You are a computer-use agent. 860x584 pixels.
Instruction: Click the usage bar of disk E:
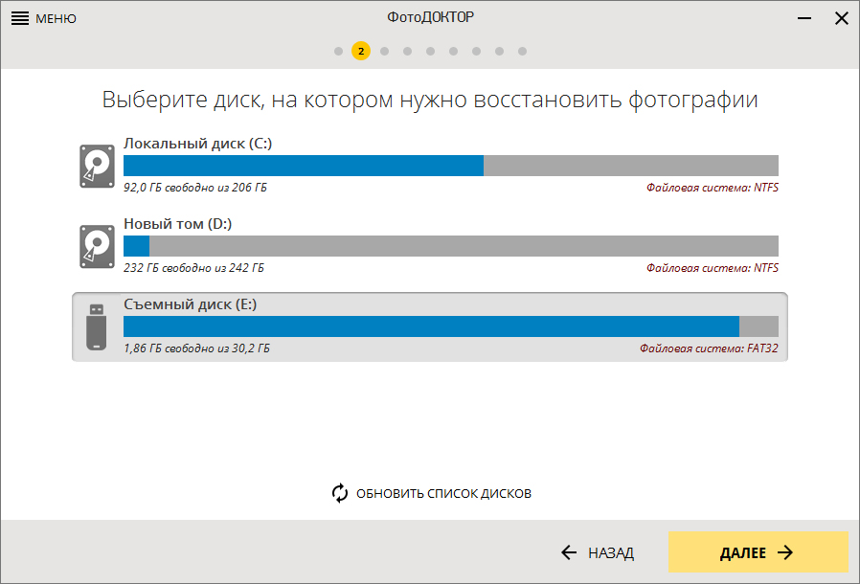pyautogui.click(x=451, y=326)
